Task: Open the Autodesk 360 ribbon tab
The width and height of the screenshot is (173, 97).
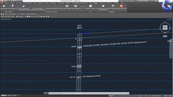Action: (61, 3)
